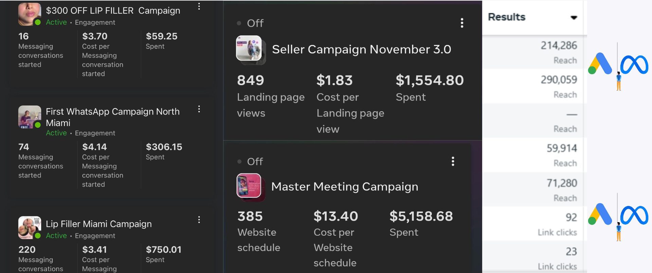This screenshot has width=652, height=273.
Task: Toggle Off status of Master Meeting Campaign
Action: click(x=251, y=162)
